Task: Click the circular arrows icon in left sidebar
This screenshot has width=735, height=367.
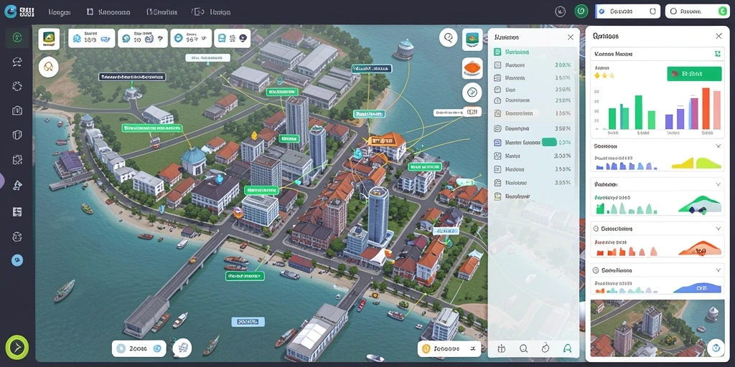Action: 17,86
